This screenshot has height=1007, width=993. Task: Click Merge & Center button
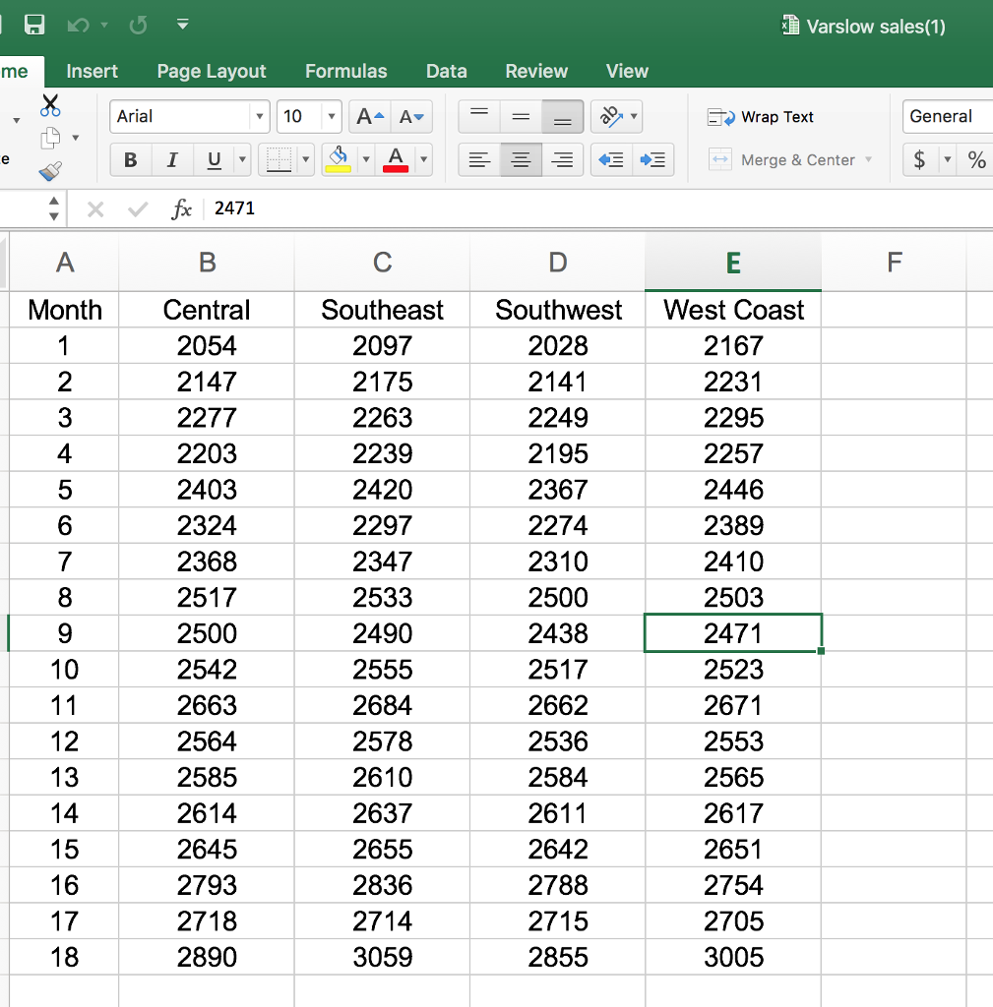click(x=782, y=160)
